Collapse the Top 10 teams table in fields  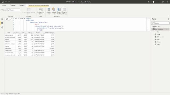(x=152, y=29)
